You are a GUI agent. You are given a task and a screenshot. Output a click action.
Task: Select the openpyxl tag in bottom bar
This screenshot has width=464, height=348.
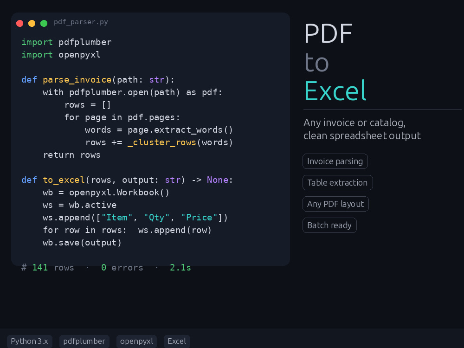pos(137,341)
